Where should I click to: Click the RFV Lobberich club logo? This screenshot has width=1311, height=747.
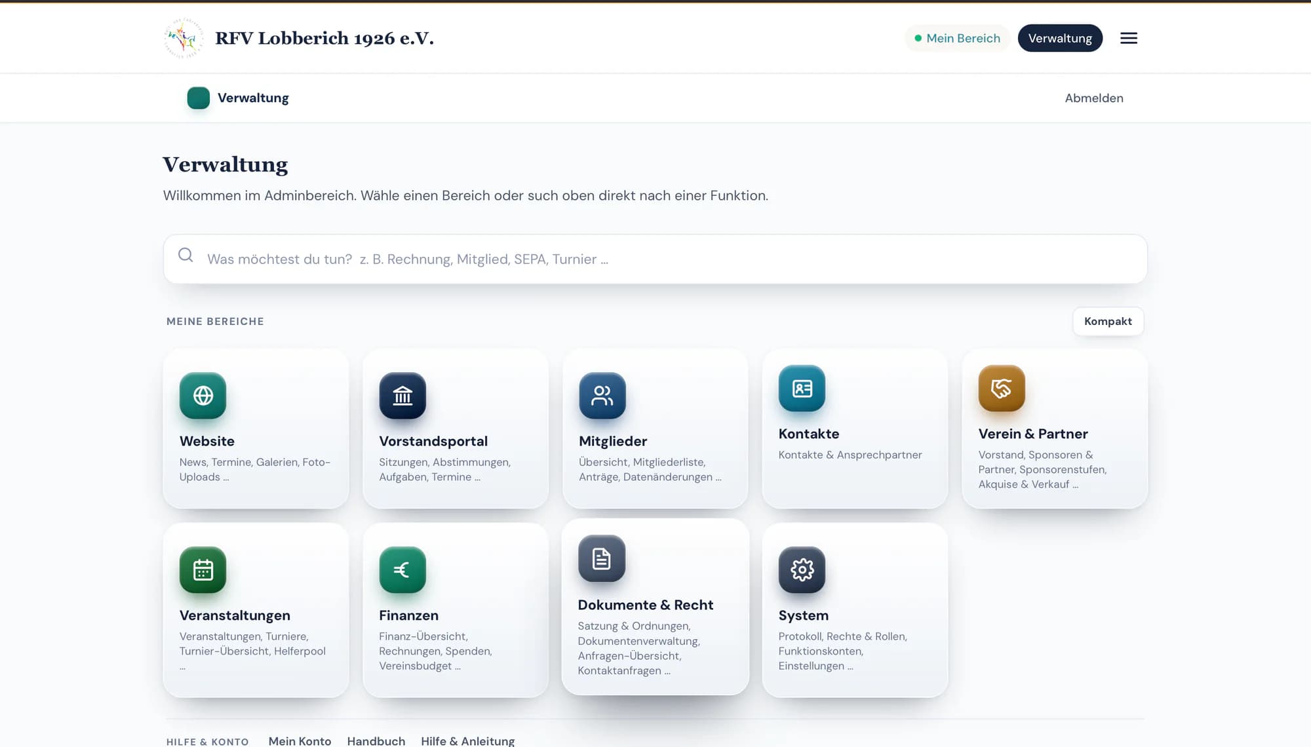[x=184, y=38]
